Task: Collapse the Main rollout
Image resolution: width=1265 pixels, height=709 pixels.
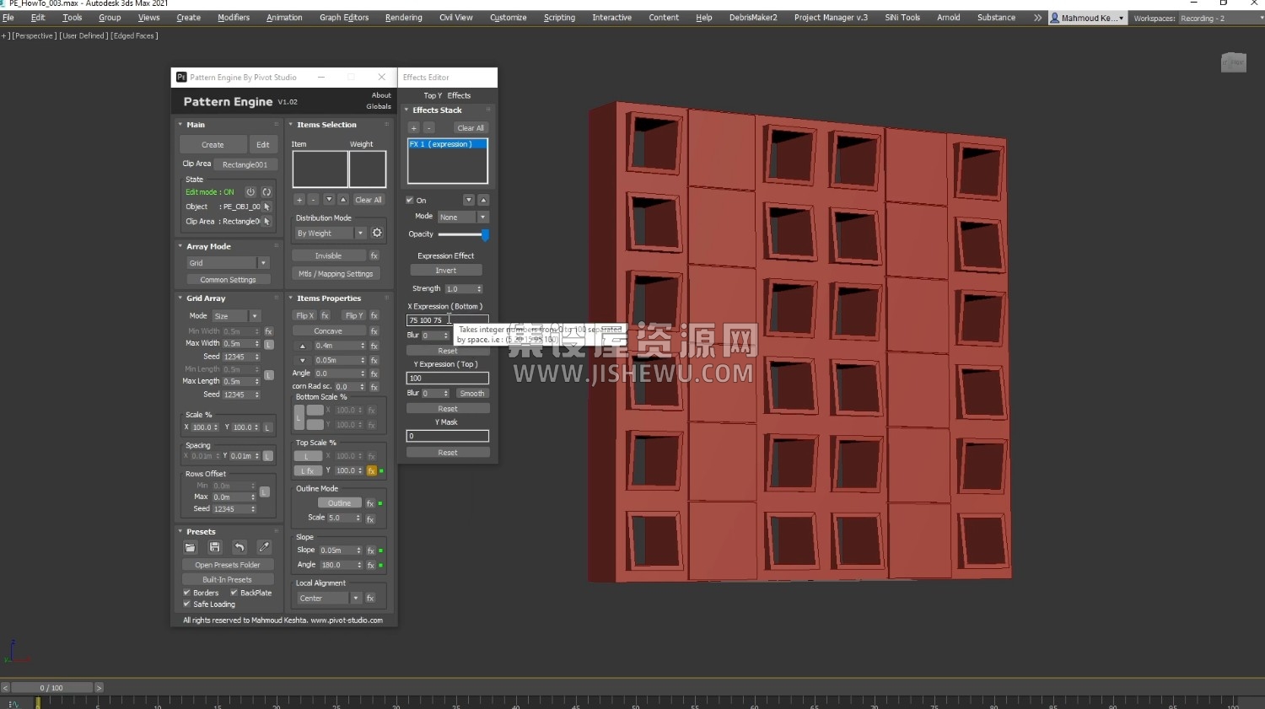Action: [180, 125]
